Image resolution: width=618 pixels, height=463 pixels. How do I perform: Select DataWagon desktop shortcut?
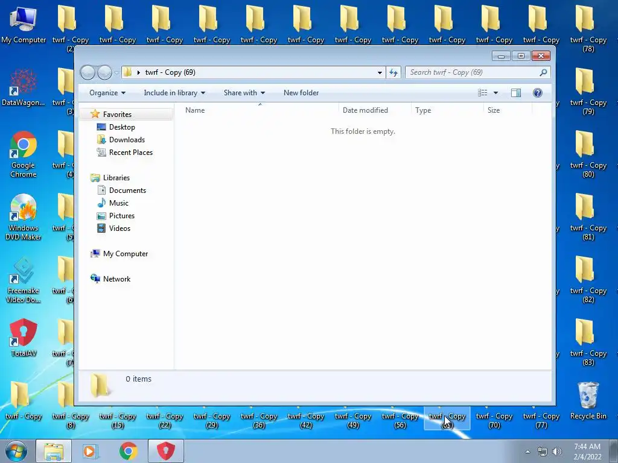click(x=24, y=87)
